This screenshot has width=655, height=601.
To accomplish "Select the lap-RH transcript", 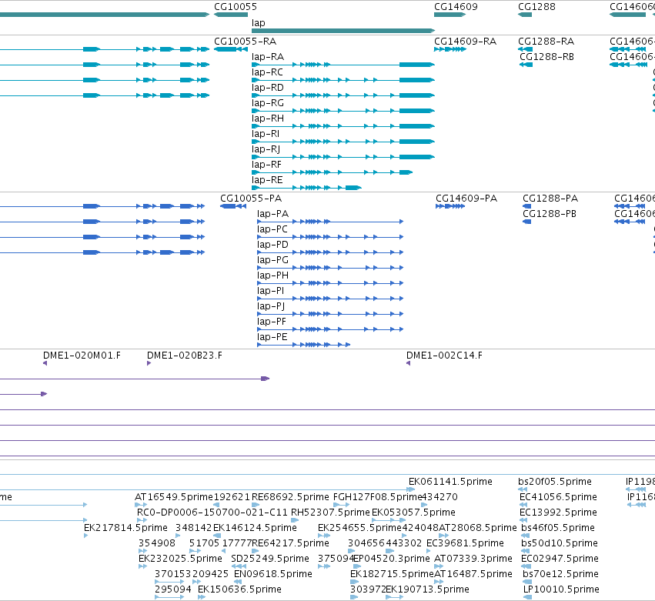I will (343, 126).
